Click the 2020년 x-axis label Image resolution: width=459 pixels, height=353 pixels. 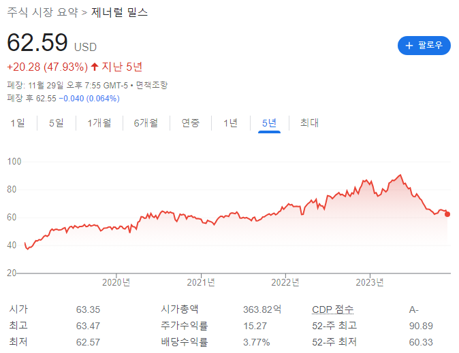[x=116, y=282]
